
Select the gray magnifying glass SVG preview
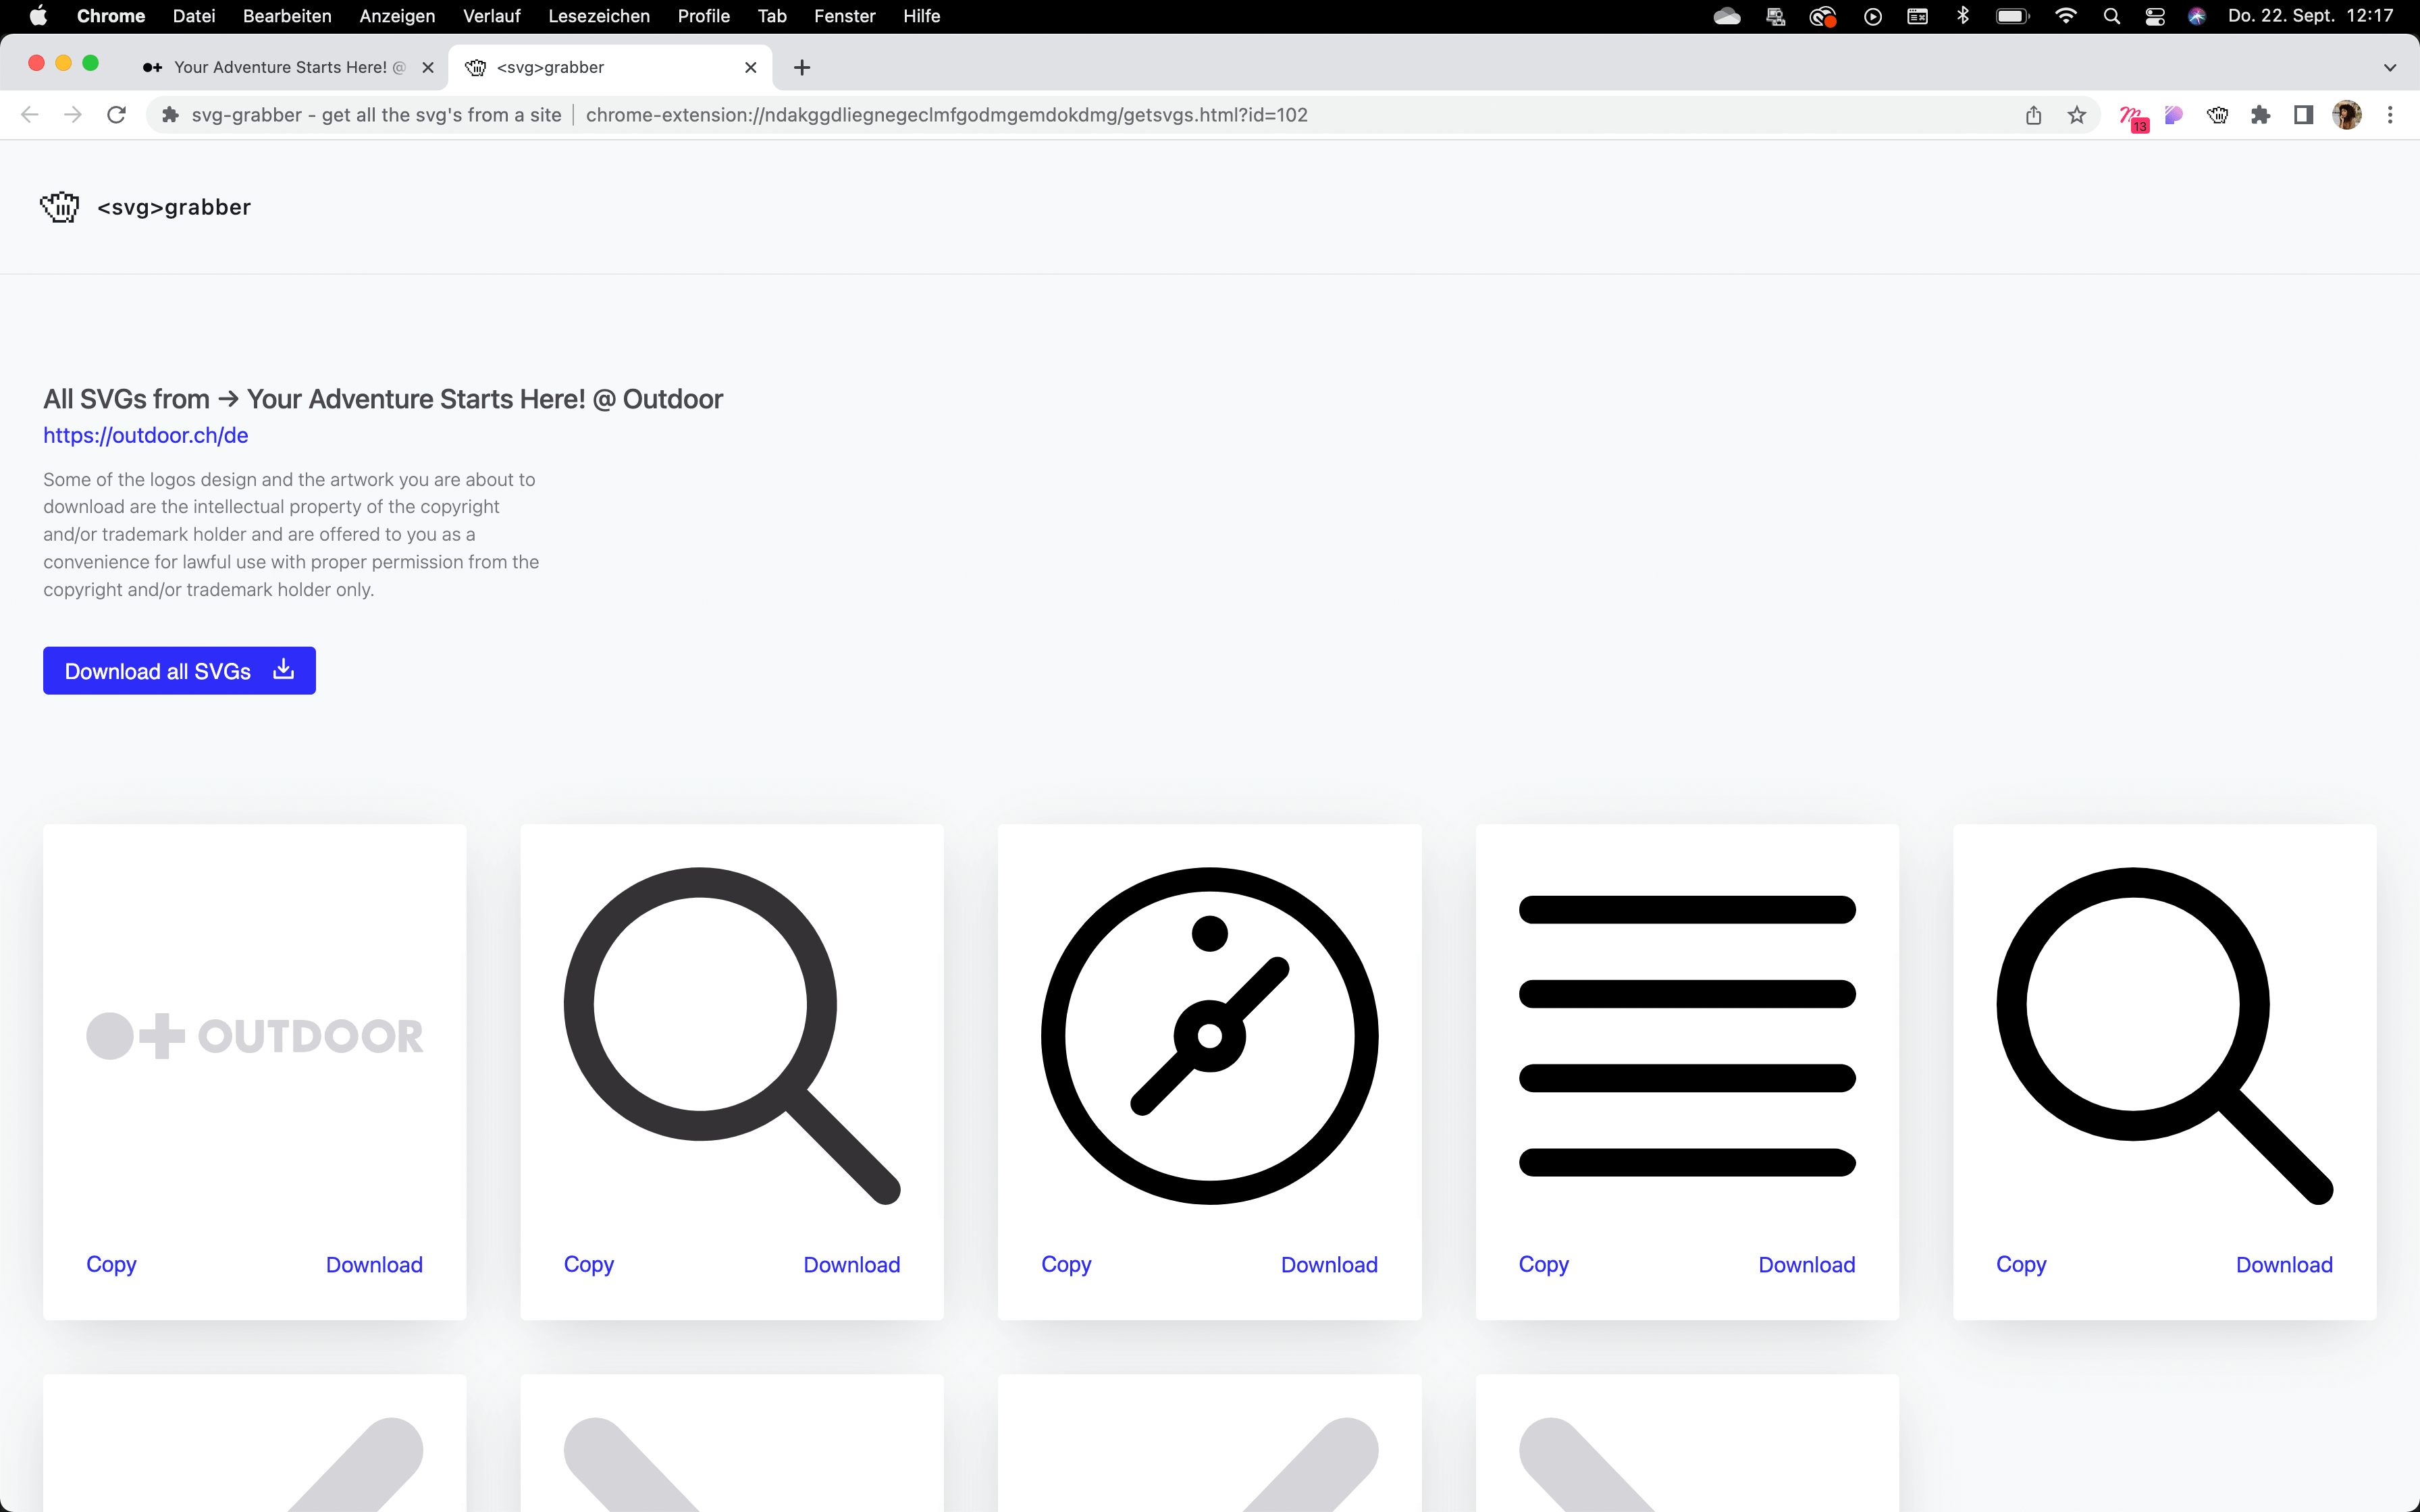click(x=732, y=1036)
